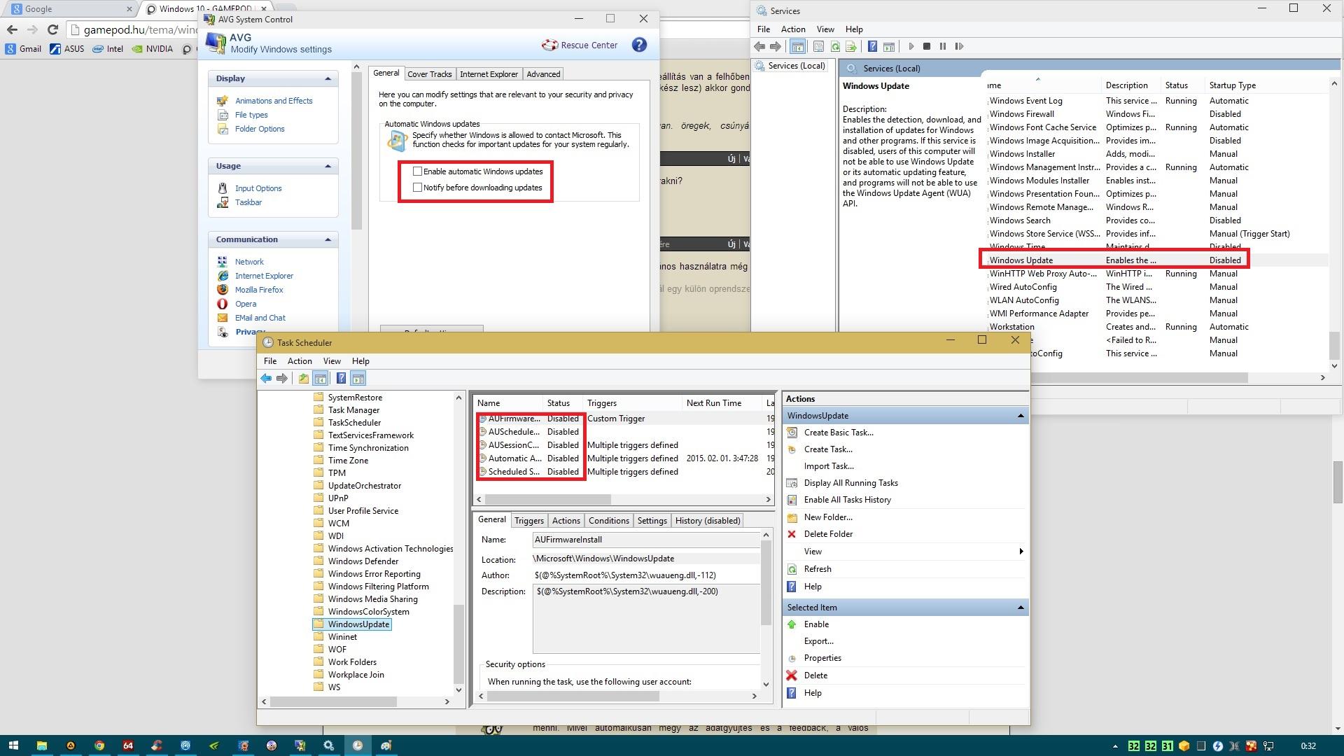Open AVG Mozilla Firefox settings
The height and width of the screenshot is (756, 1344).
coord(259,290)
